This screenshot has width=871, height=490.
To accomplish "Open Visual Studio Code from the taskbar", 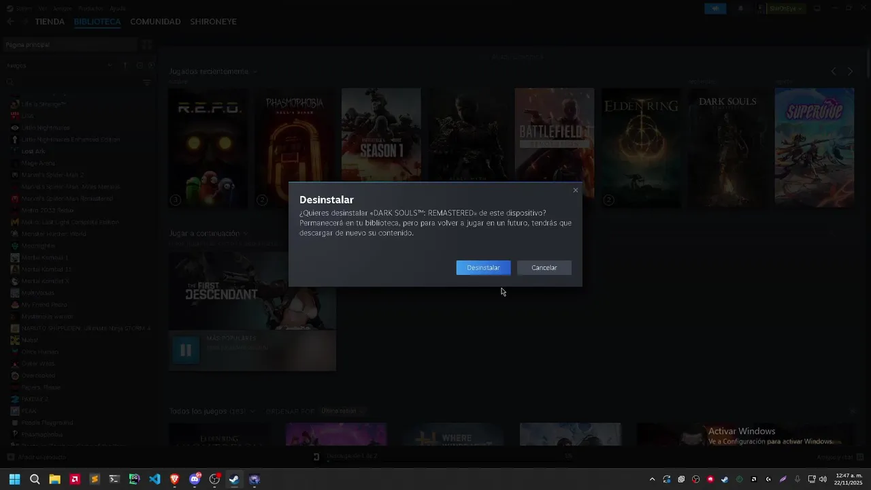I will coord(154,479).
